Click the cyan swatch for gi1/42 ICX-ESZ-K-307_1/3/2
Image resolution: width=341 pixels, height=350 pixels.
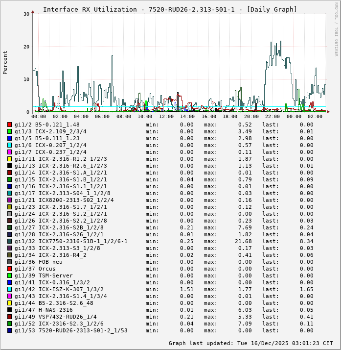(x=9, y=289)
